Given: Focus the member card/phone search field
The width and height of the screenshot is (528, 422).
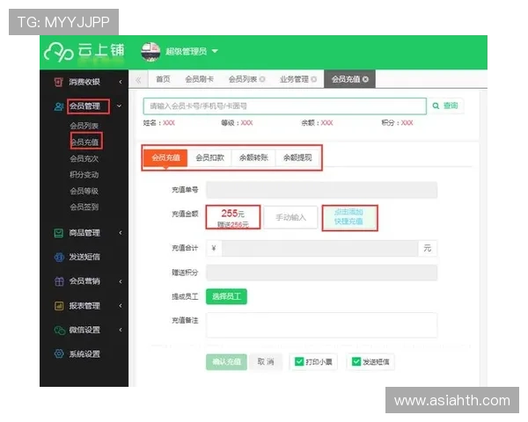Looking at the screenshot, I should click(x=285, y=106).
